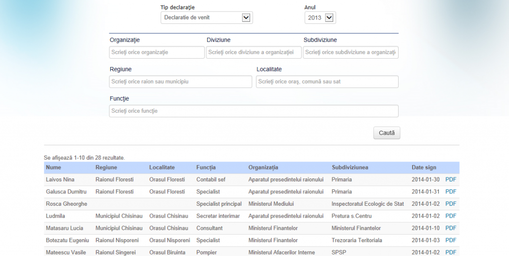
Task: Click Orasul Biruinta locality cell
Action: pos(168,253)
